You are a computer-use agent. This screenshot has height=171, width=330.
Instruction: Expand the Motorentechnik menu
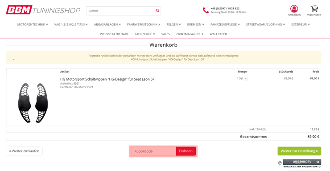(33, 24)
